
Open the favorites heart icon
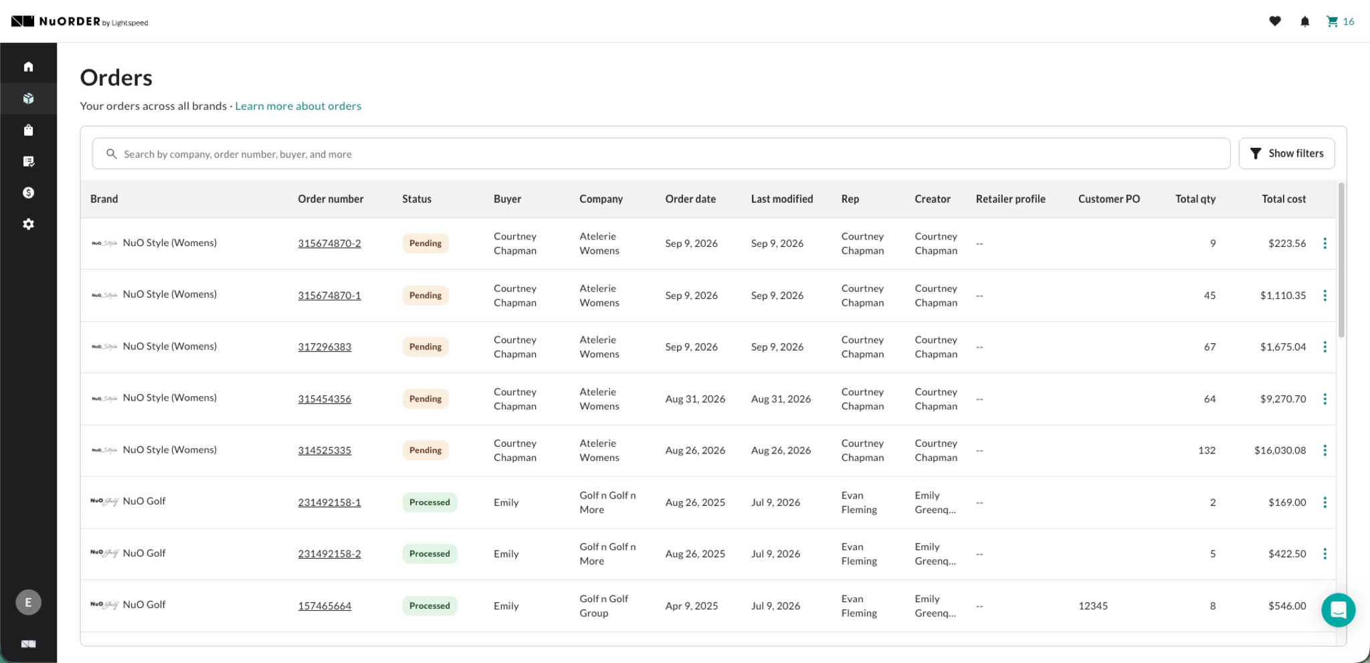(1275, 21)
